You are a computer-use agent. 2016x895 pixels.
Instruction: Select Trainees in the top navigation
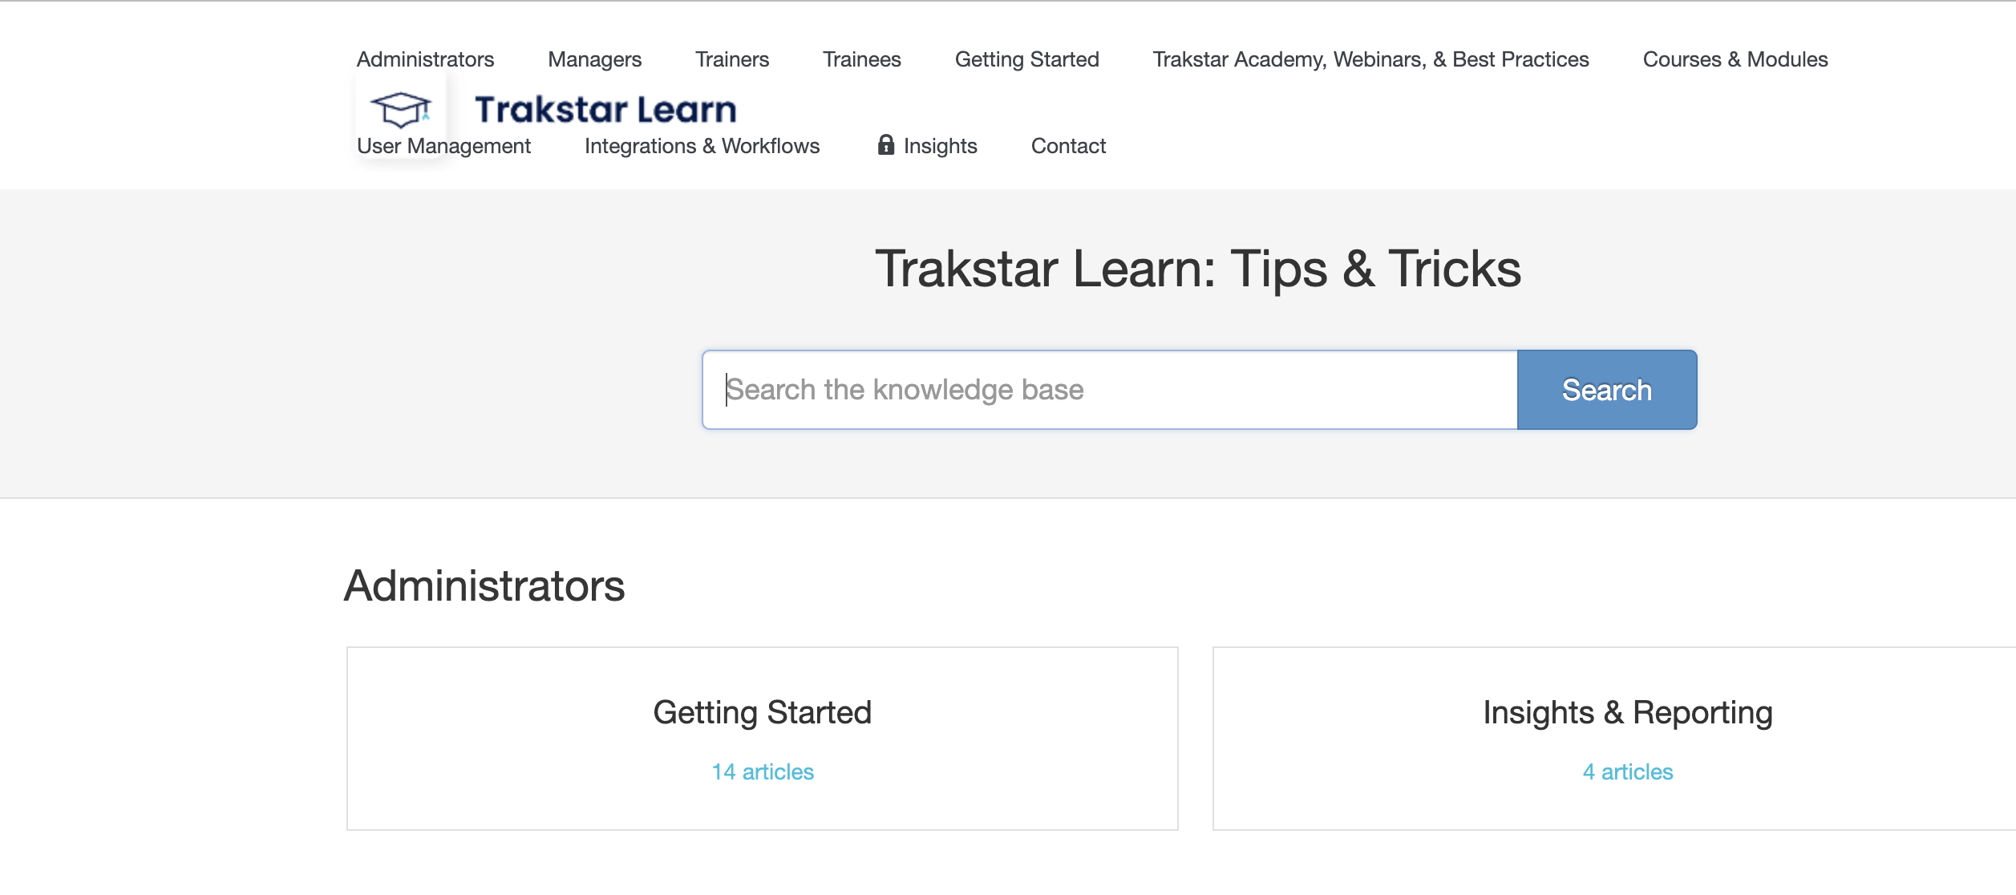861,59
